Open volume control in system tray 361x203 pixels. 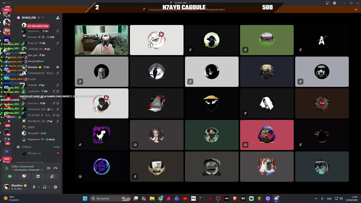[x=341, y=198]
